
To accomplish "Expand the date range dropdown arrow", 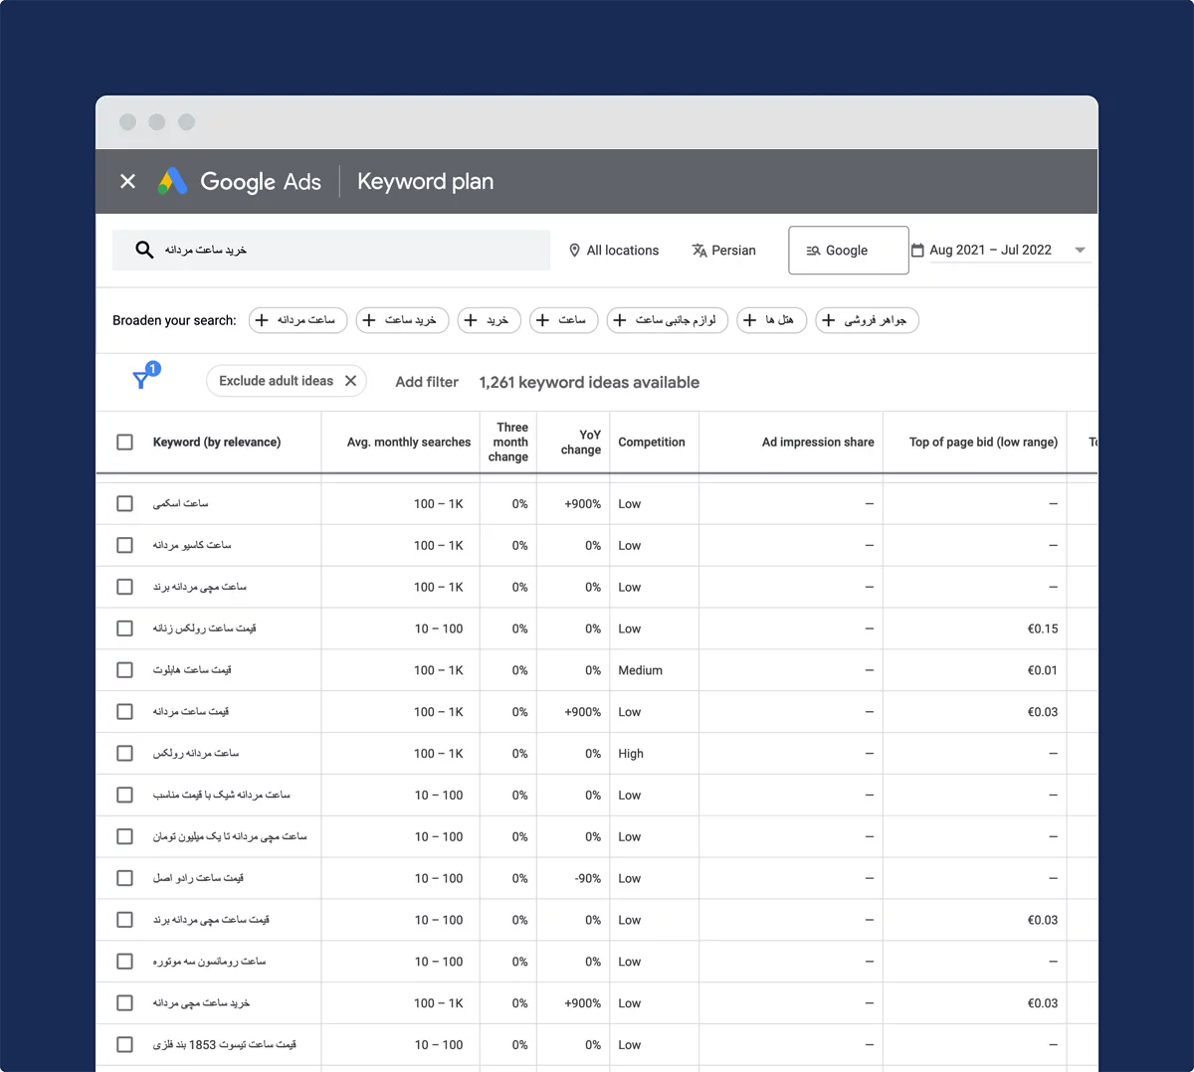I will click(x=1080, y=251).
